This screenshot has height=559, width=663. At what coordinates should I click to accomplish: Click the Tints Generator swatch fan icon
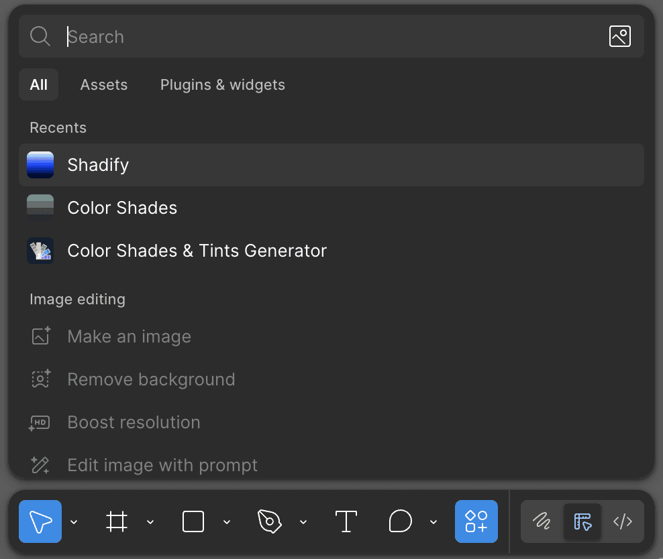(x=40, y=251)
